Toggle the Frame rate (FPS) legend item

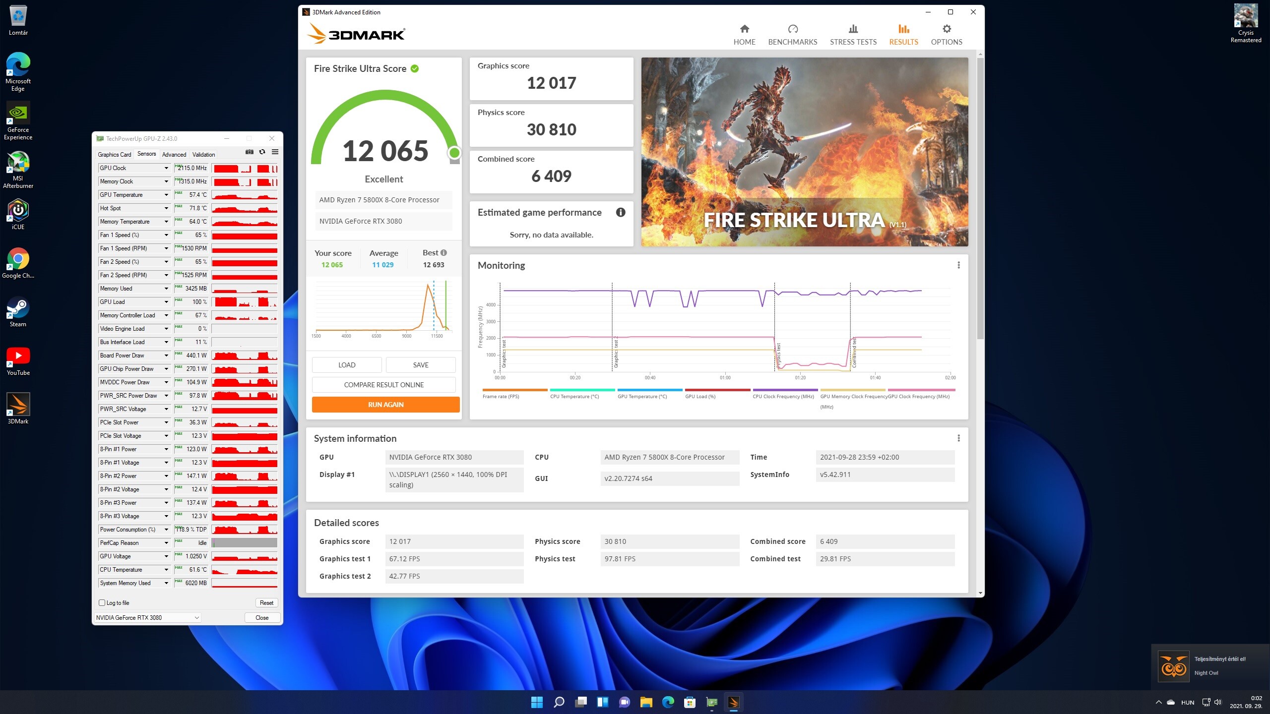501,396
